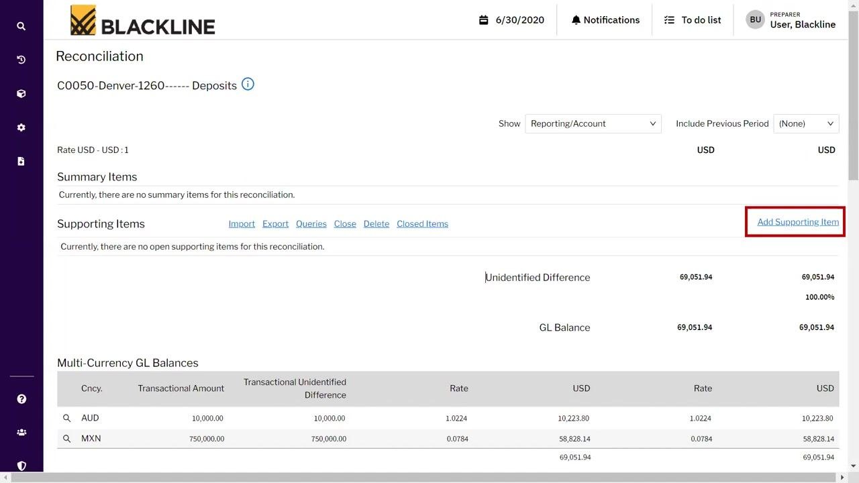
Task: Open the file download sidebar icon
Action: (21, 161)
